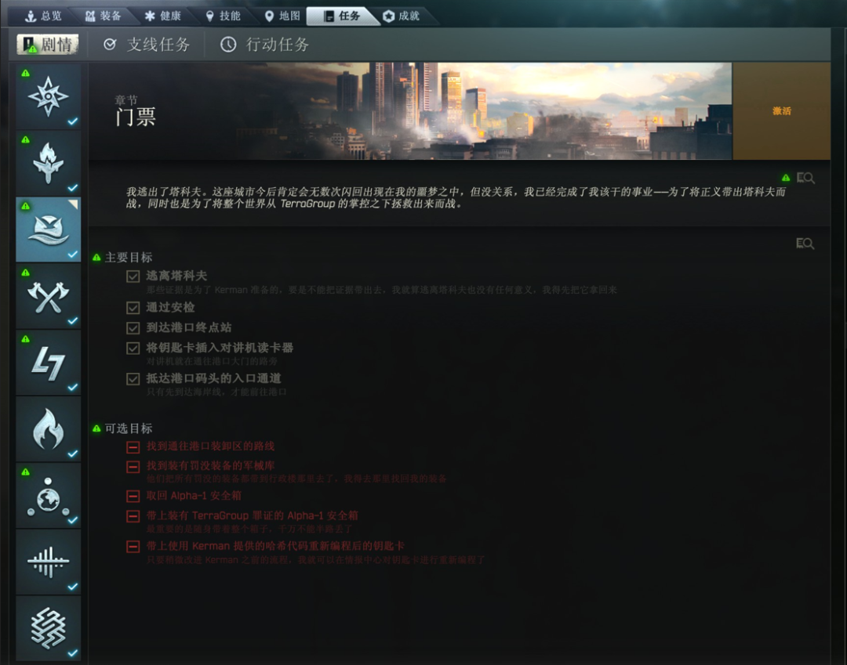Open the 总览 overview tab
Viewport: 847px width, 665px height.
coord(43,16)
